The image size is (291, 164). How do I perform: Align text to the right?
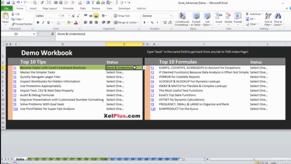point(96,22)
